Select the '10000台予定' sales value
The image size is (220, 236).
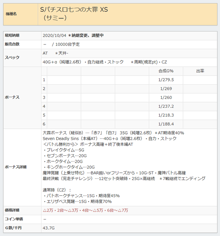(67, 44)
